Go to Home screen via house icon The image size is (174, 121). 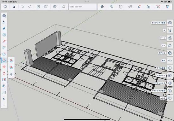[x=5, y=7]
